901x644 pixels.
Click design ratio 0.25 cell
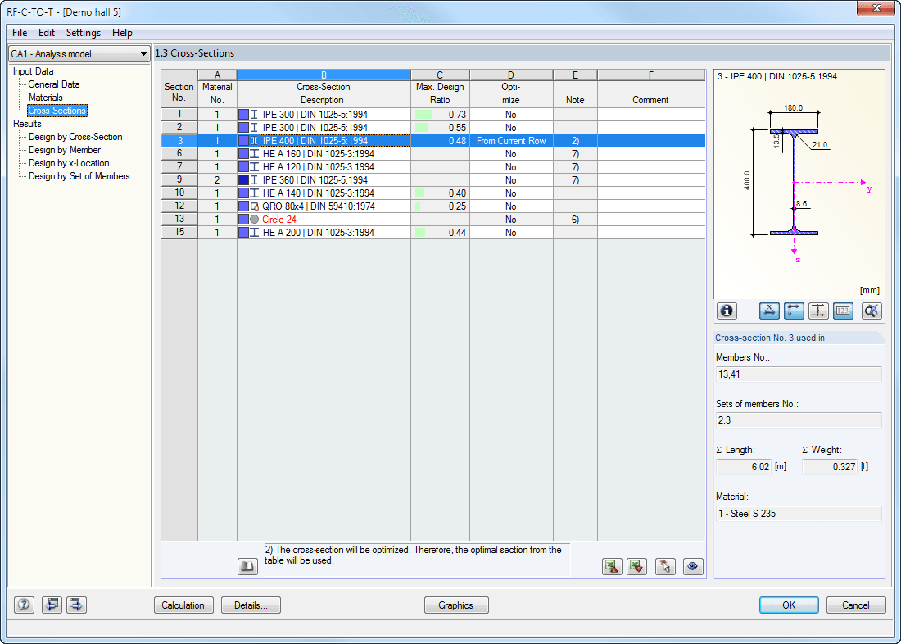pos(440,206)
